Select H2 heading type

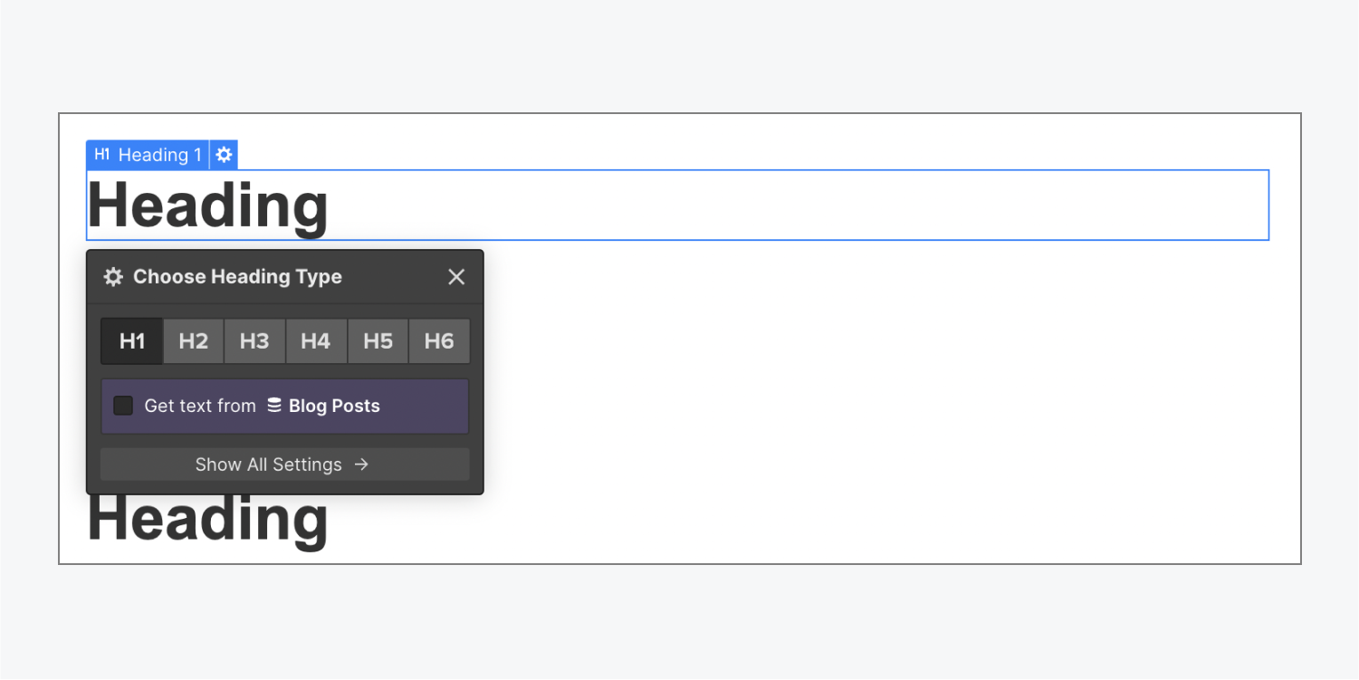point(194,341)
